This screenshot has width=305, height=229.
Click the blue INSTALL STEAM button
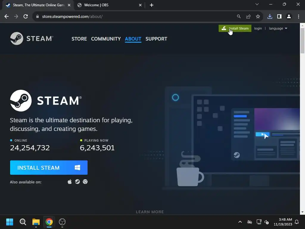(x=49, y=168)
